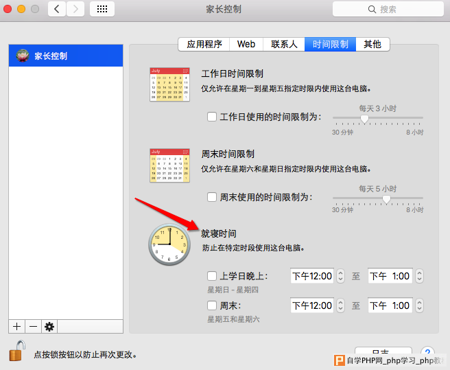Screen dimensions: 450x370
Task: Enable the 周末使用的时间限制为 checkbox
Action: [x=212, y=197]
